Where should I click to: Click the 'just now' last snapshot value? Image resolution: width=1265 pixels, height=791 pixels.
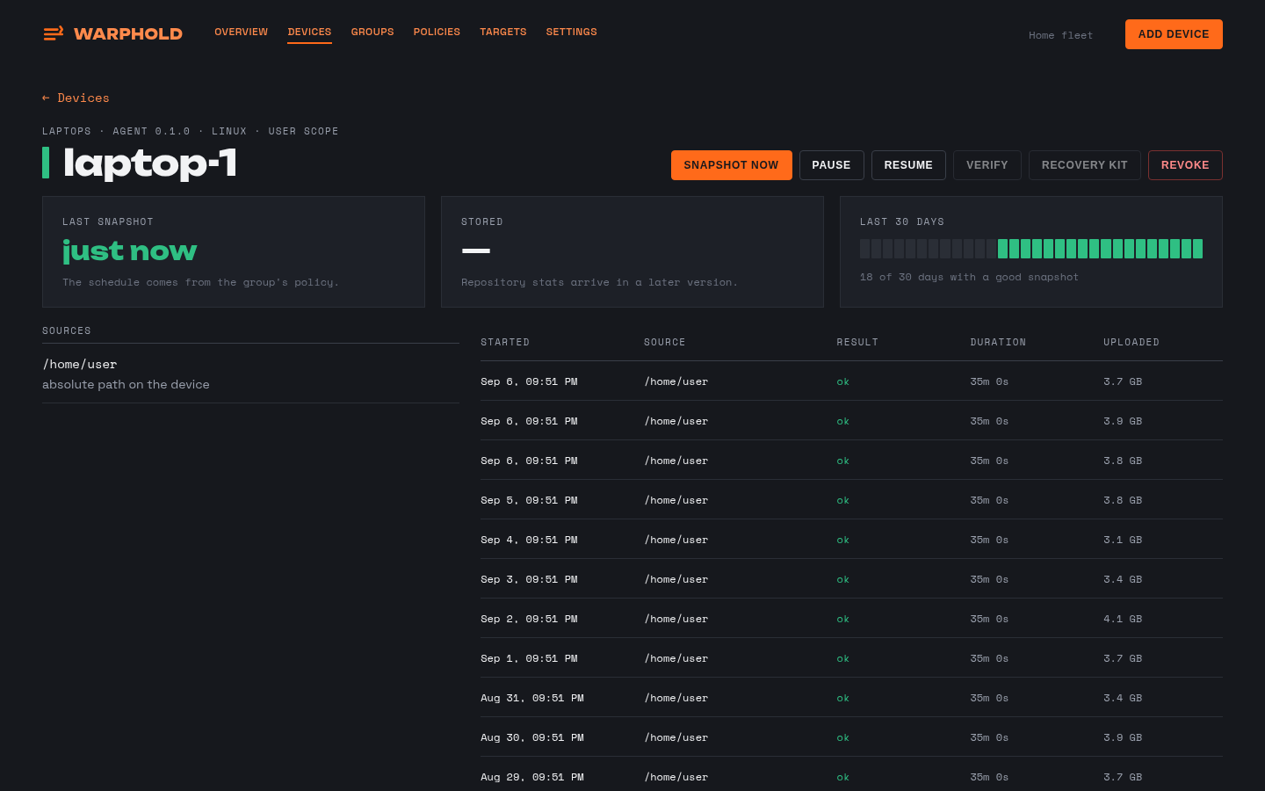129,251
